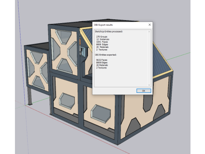
Task: Click '8808 Edges' under SketchUp Entities processed
Action: point(102,44)
